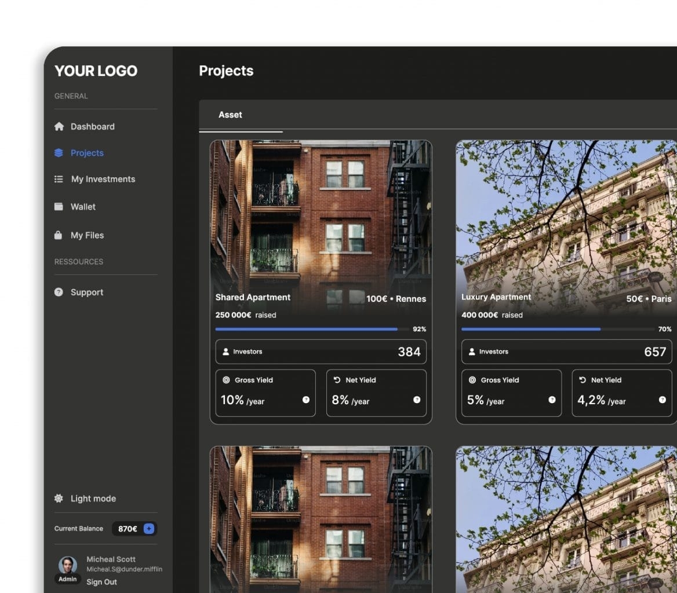The image size is (677, 593).
Task: Add funds with the blue plus icon
Action: (x=149, y=528)
